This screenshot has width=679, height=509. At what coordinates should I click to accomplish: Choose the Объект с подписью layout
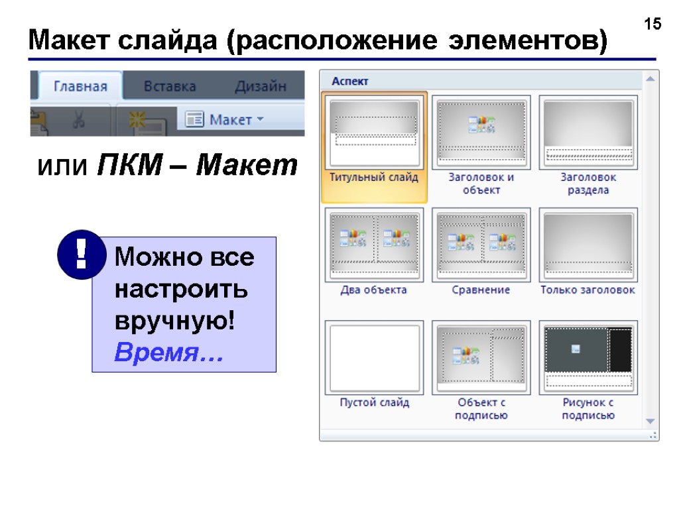(481, 371)
